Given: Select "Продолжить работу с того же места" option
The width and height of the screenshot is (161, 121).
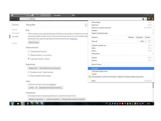Looking at the screenshot, I should [29, 55].
